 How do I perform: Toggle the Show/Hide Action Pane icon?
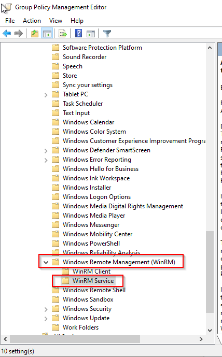(91, 34)
